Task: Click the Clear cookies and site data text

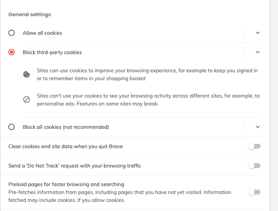Action: (66, 146)
